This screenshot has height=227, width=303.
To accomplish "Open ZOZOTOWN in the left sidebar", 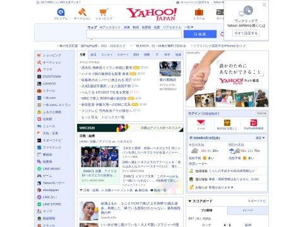I will coord(49,76).
